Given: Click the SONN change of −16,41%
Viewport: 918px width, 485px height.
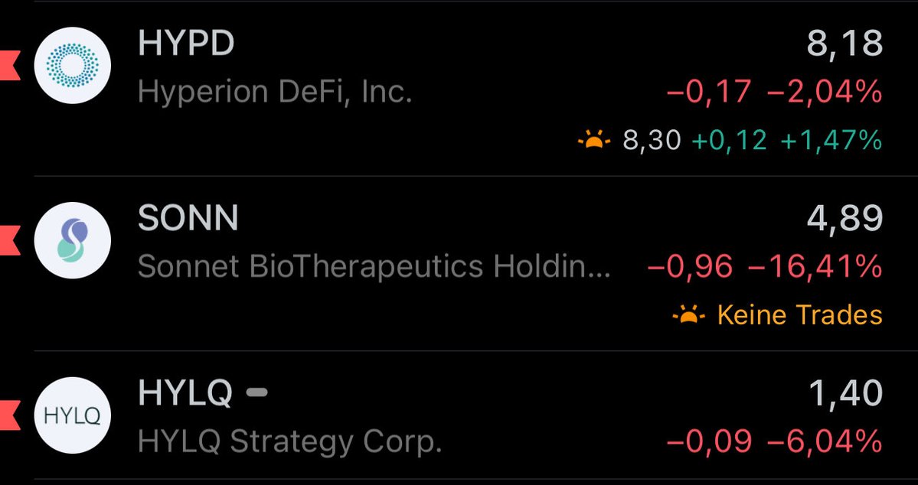Looking at the screenshot, I should tap(815, 267).
